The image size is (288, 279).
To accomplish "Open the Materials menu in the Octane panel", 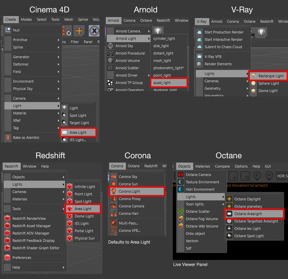I will pos(203,166).
